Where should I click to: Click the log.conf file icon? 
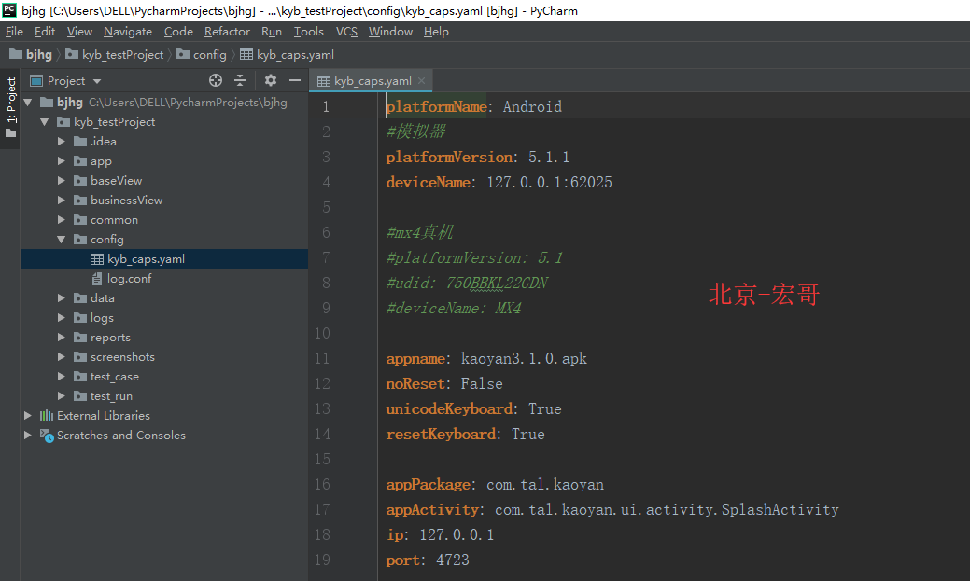coord(97,279)
